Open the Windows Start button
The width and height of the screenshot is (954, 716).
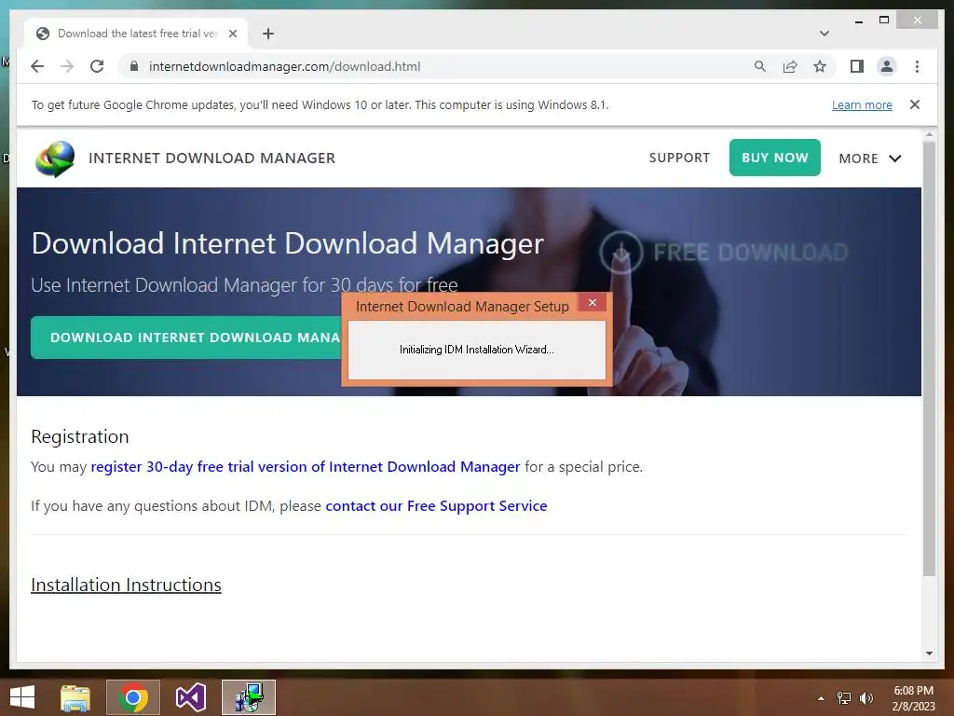22,697
